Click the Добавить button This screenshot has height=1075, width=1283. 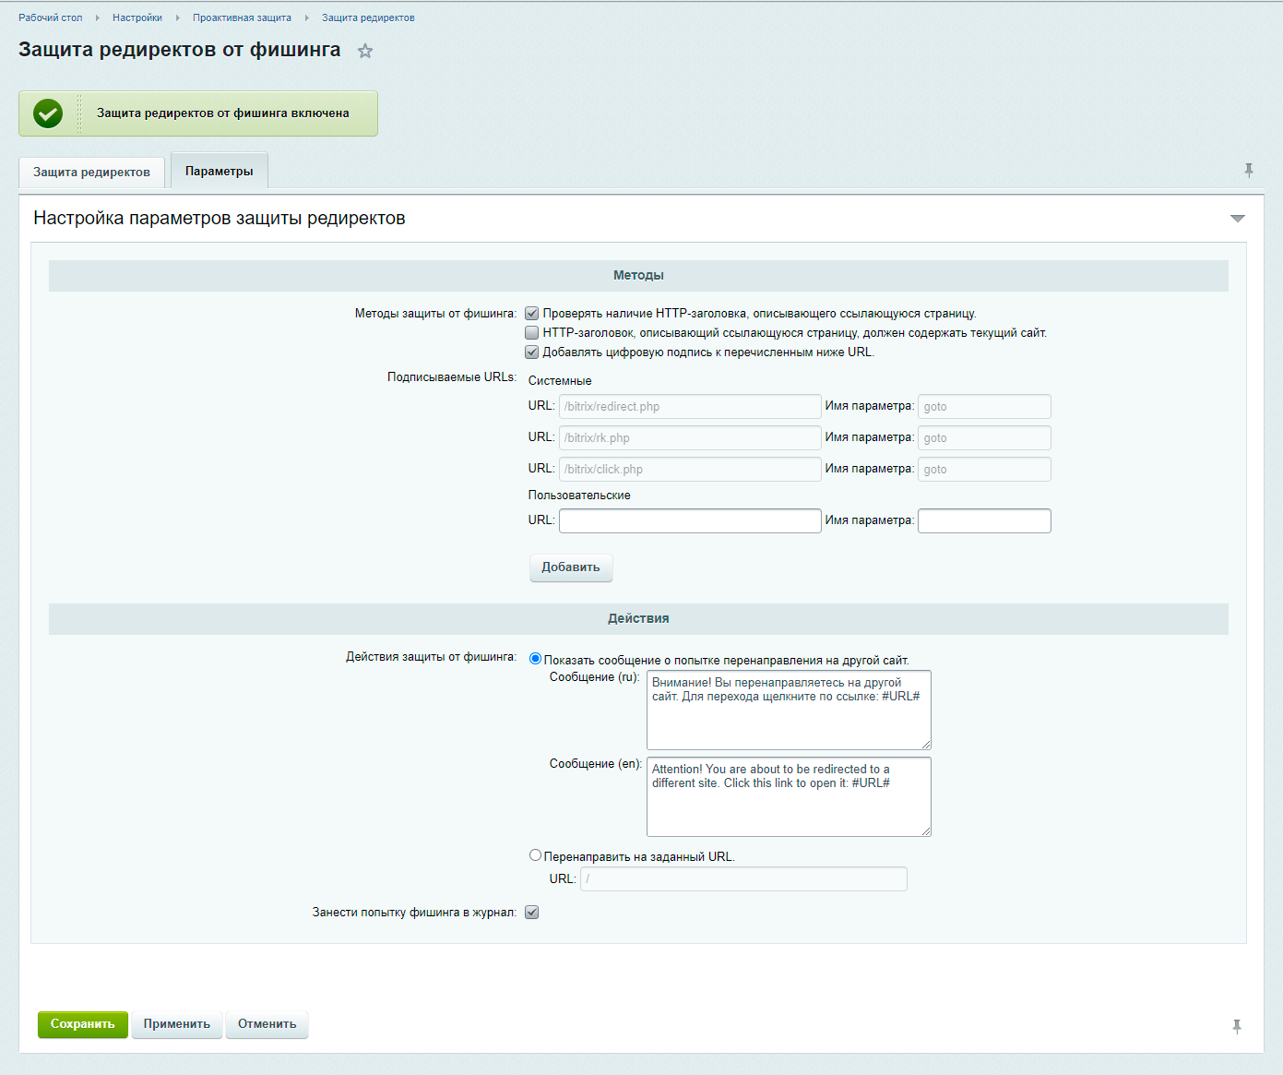click(x=571, y=567)
